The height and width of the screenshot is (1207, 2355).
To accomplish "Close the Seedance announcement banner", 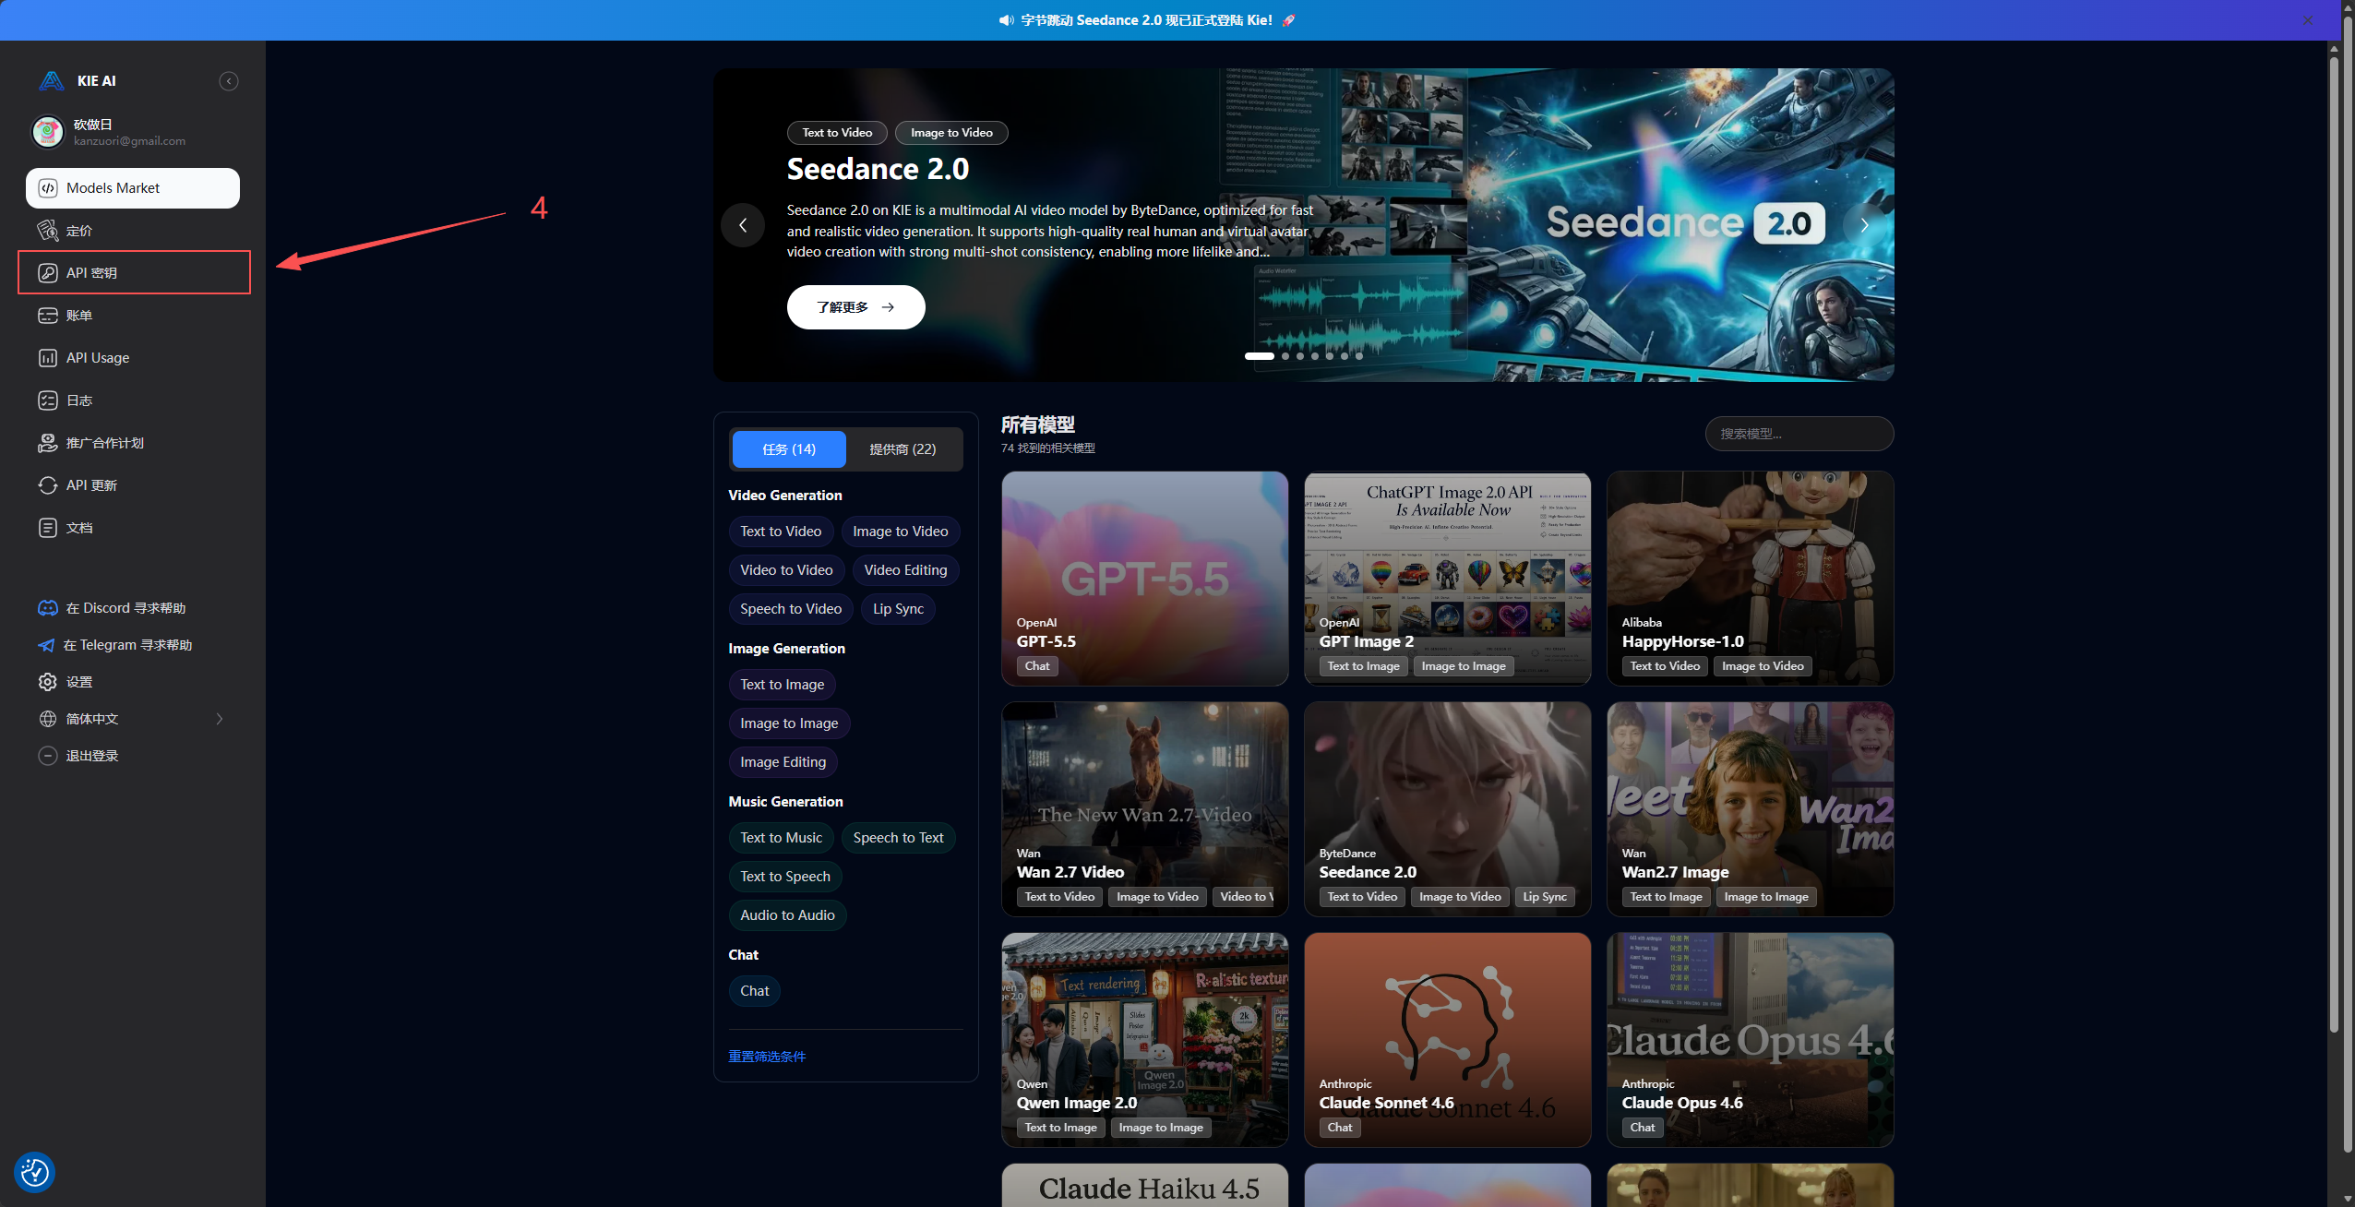I will point(2308,20).
